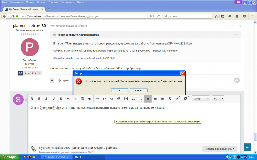Open the Файл menu

click(4, 2)
